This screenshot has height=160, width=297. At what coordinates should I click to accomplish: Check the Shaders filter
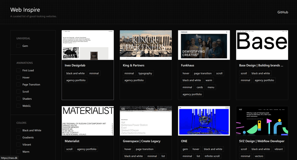(x=18, y=98)
